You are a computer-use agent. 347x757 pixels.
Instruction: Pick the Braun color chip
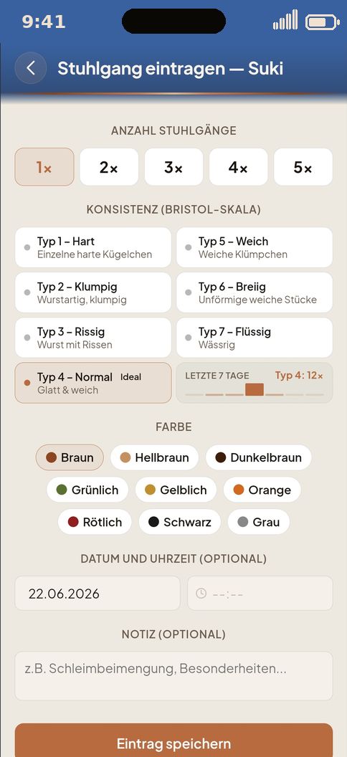point(70,457)
